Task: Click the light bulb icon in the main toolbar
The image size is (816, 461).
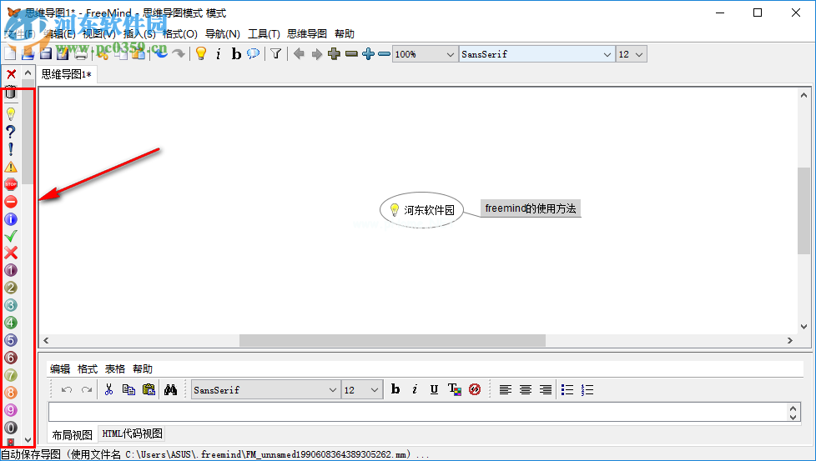Action: pyautogui.click(x=201, y=53)
